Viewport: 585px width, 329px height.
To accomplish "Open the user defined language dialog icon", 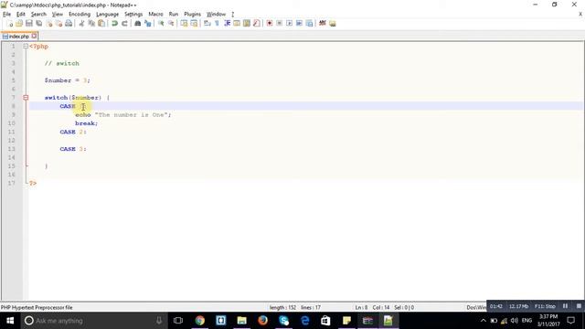I will (237, 24).
